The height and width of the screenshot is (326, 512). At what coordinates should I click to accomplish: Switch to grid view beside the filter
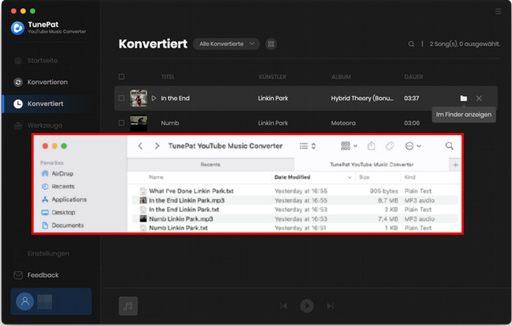point(271,44)
